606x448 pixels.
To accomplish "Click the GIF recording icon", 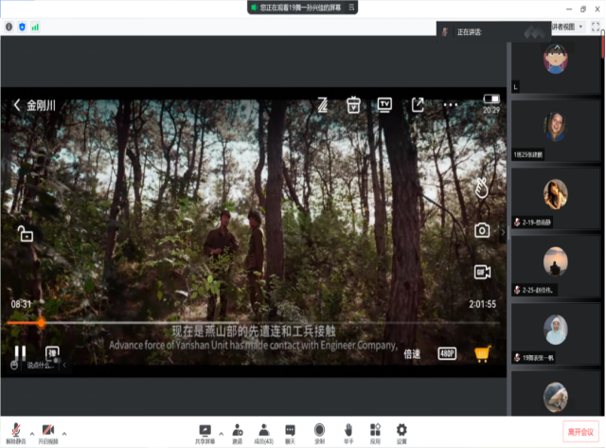I will pyautogui.click(x=482, y=272).
